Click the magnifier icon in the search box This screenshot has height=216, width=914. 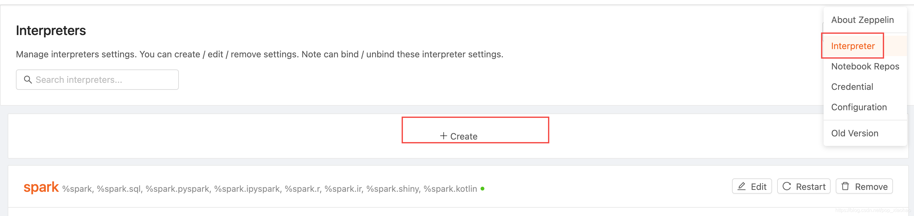[28, 80]
